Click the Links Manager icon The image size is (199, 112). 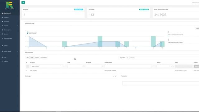point(2,38)
